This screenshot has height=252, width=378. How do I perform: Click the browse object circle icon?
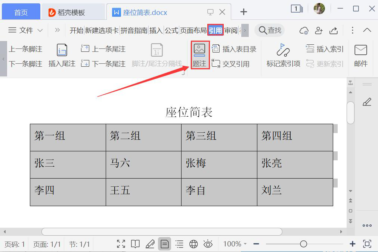coord(350,211)
